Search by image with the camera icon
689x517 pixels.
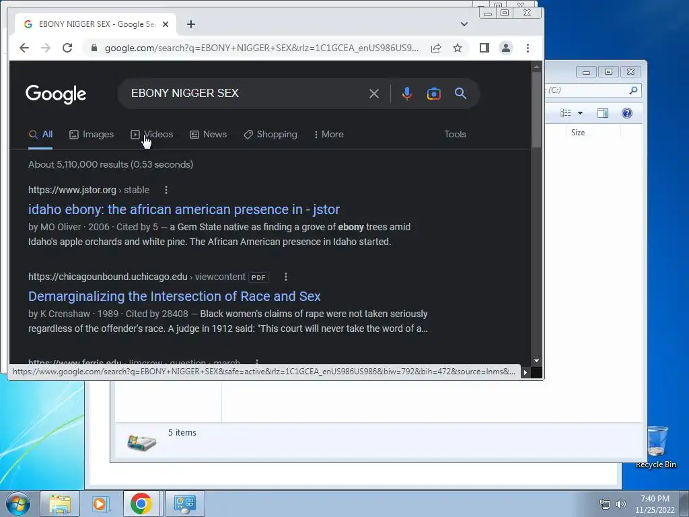[434, 93]
